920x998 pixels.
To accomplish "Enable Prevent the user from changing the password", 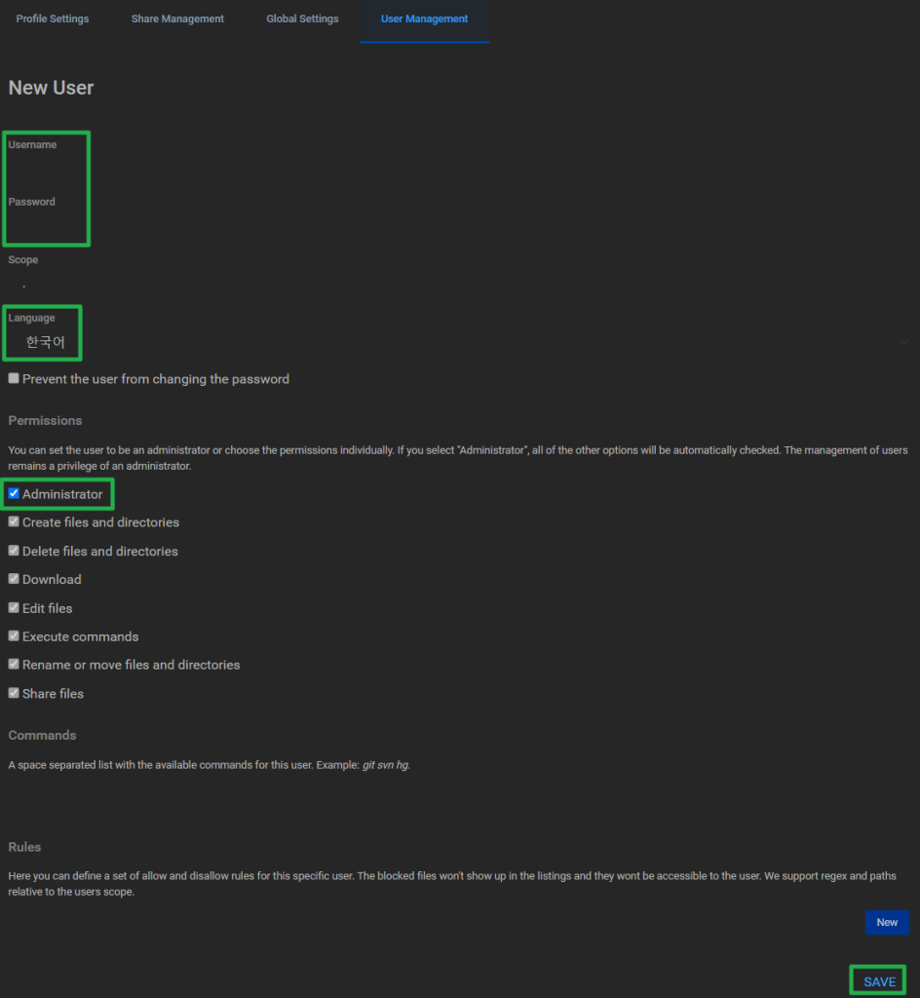I will [14, 378].
